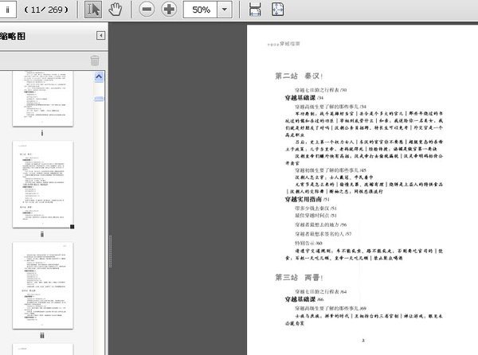Select page ii thumbnail
Image resolution: width=478 pixels, height=355 pixels.
point(43,185)
